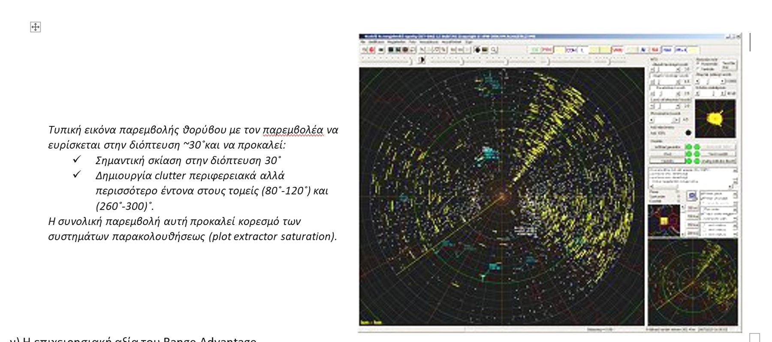Click the small radar overview thumbnail at bottom right

pos(692,282)
